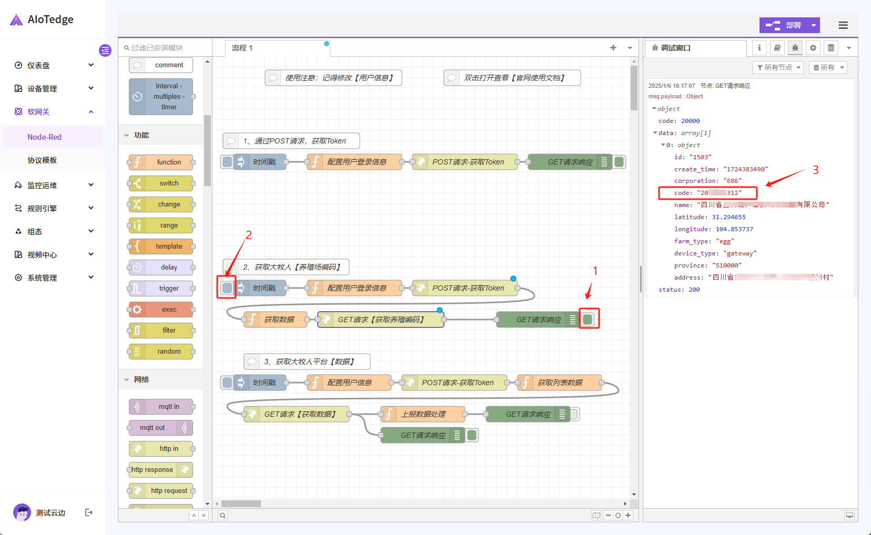This screenshot has height=535, width=871.
Task: Click the add new flow plus icon
Action: pos(613,48)
